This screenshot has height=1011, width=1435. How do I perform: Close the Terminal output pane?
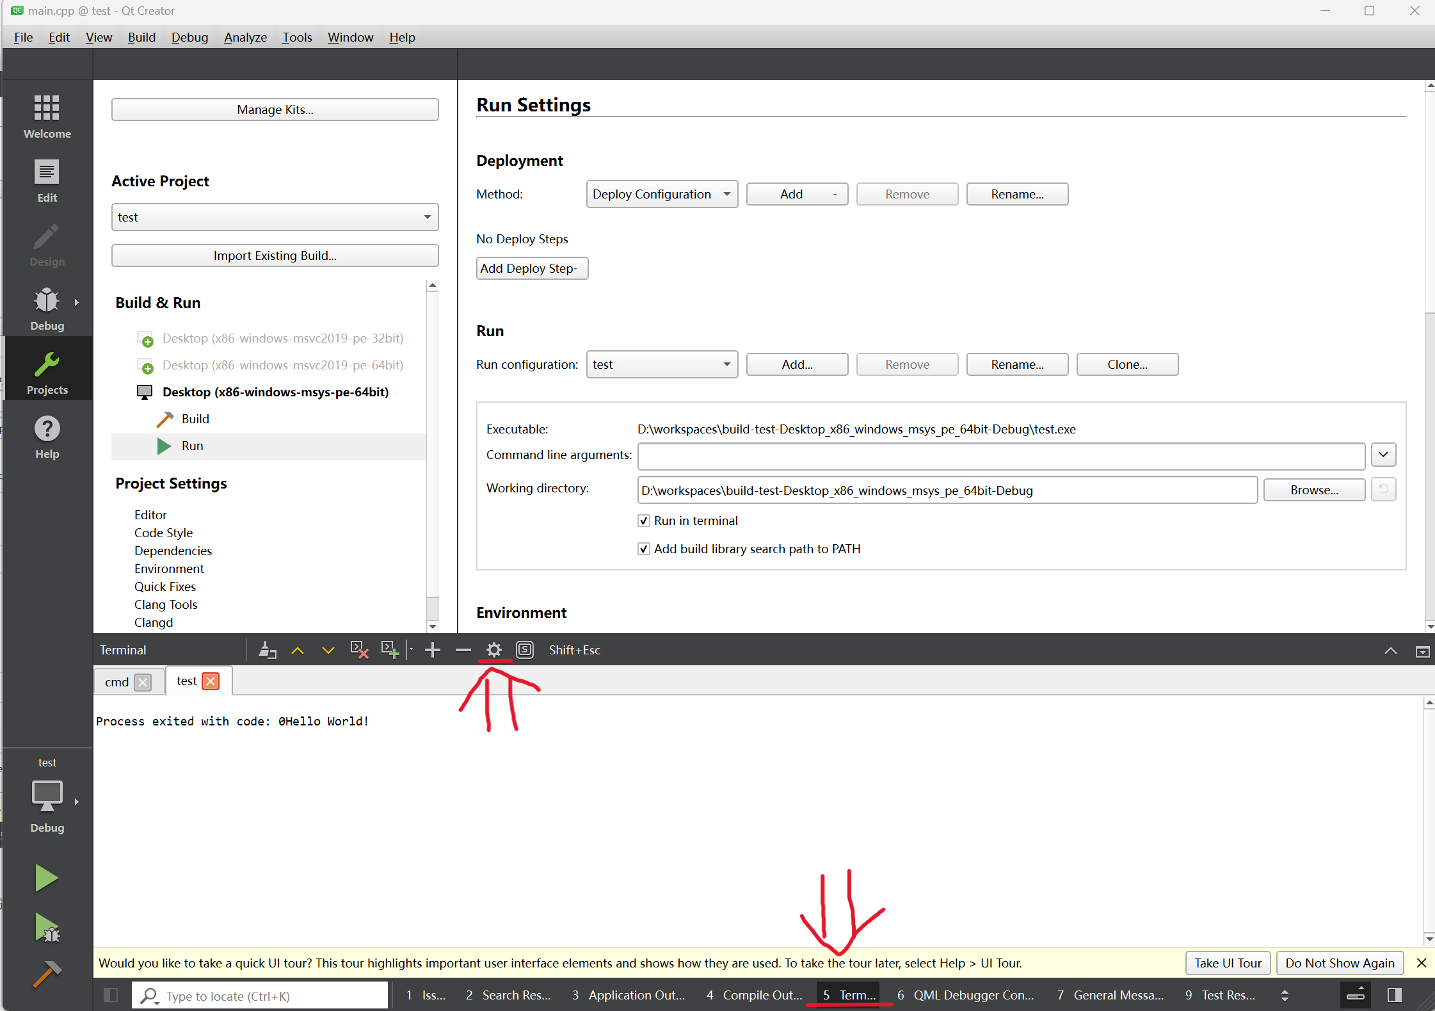(x=1422, y=651)
